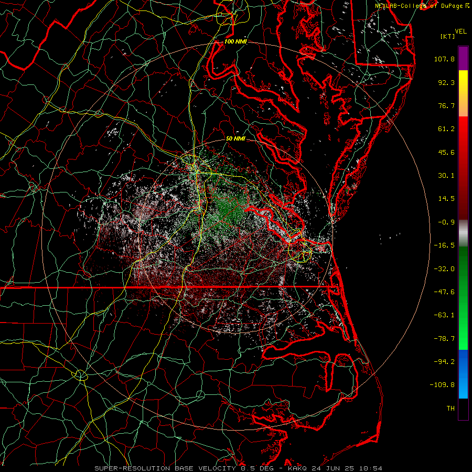
Task: Click the 61.2 velocity scale value
Action: pyautogui.click(x=446, y=129)
